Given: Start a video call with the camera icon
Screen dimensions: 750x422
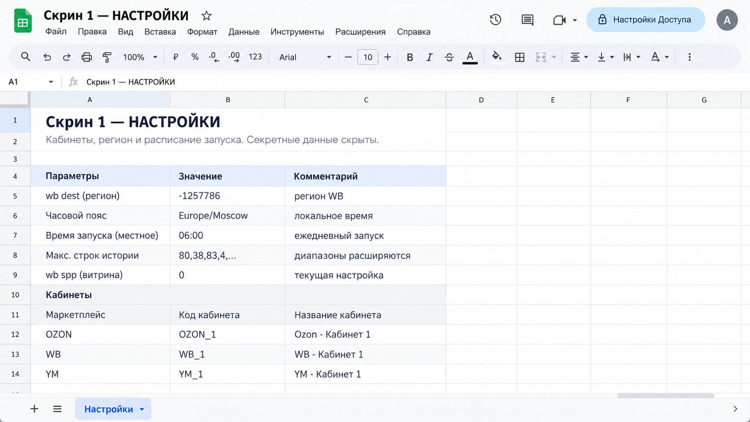Looking at the screenshot, I should (559, 20).
